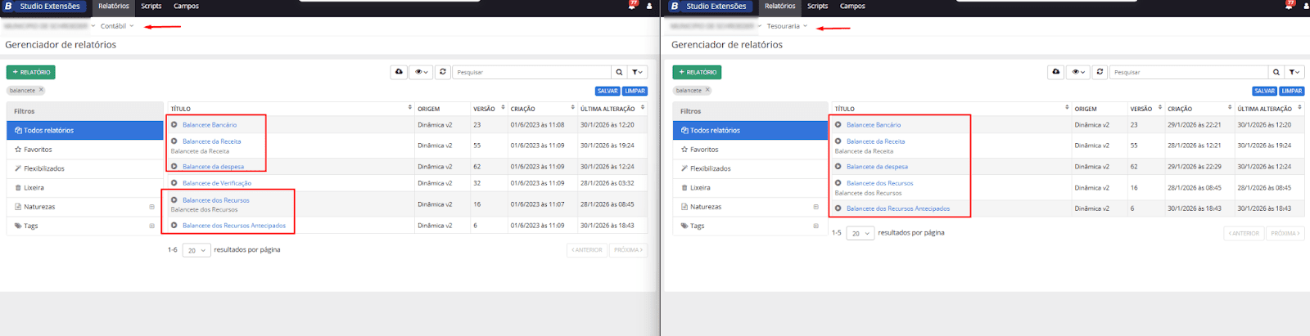Screen dimensions: 1310x336
Task: Toggle the eye visibility dropdown in left panel
Action: point(421,72)
